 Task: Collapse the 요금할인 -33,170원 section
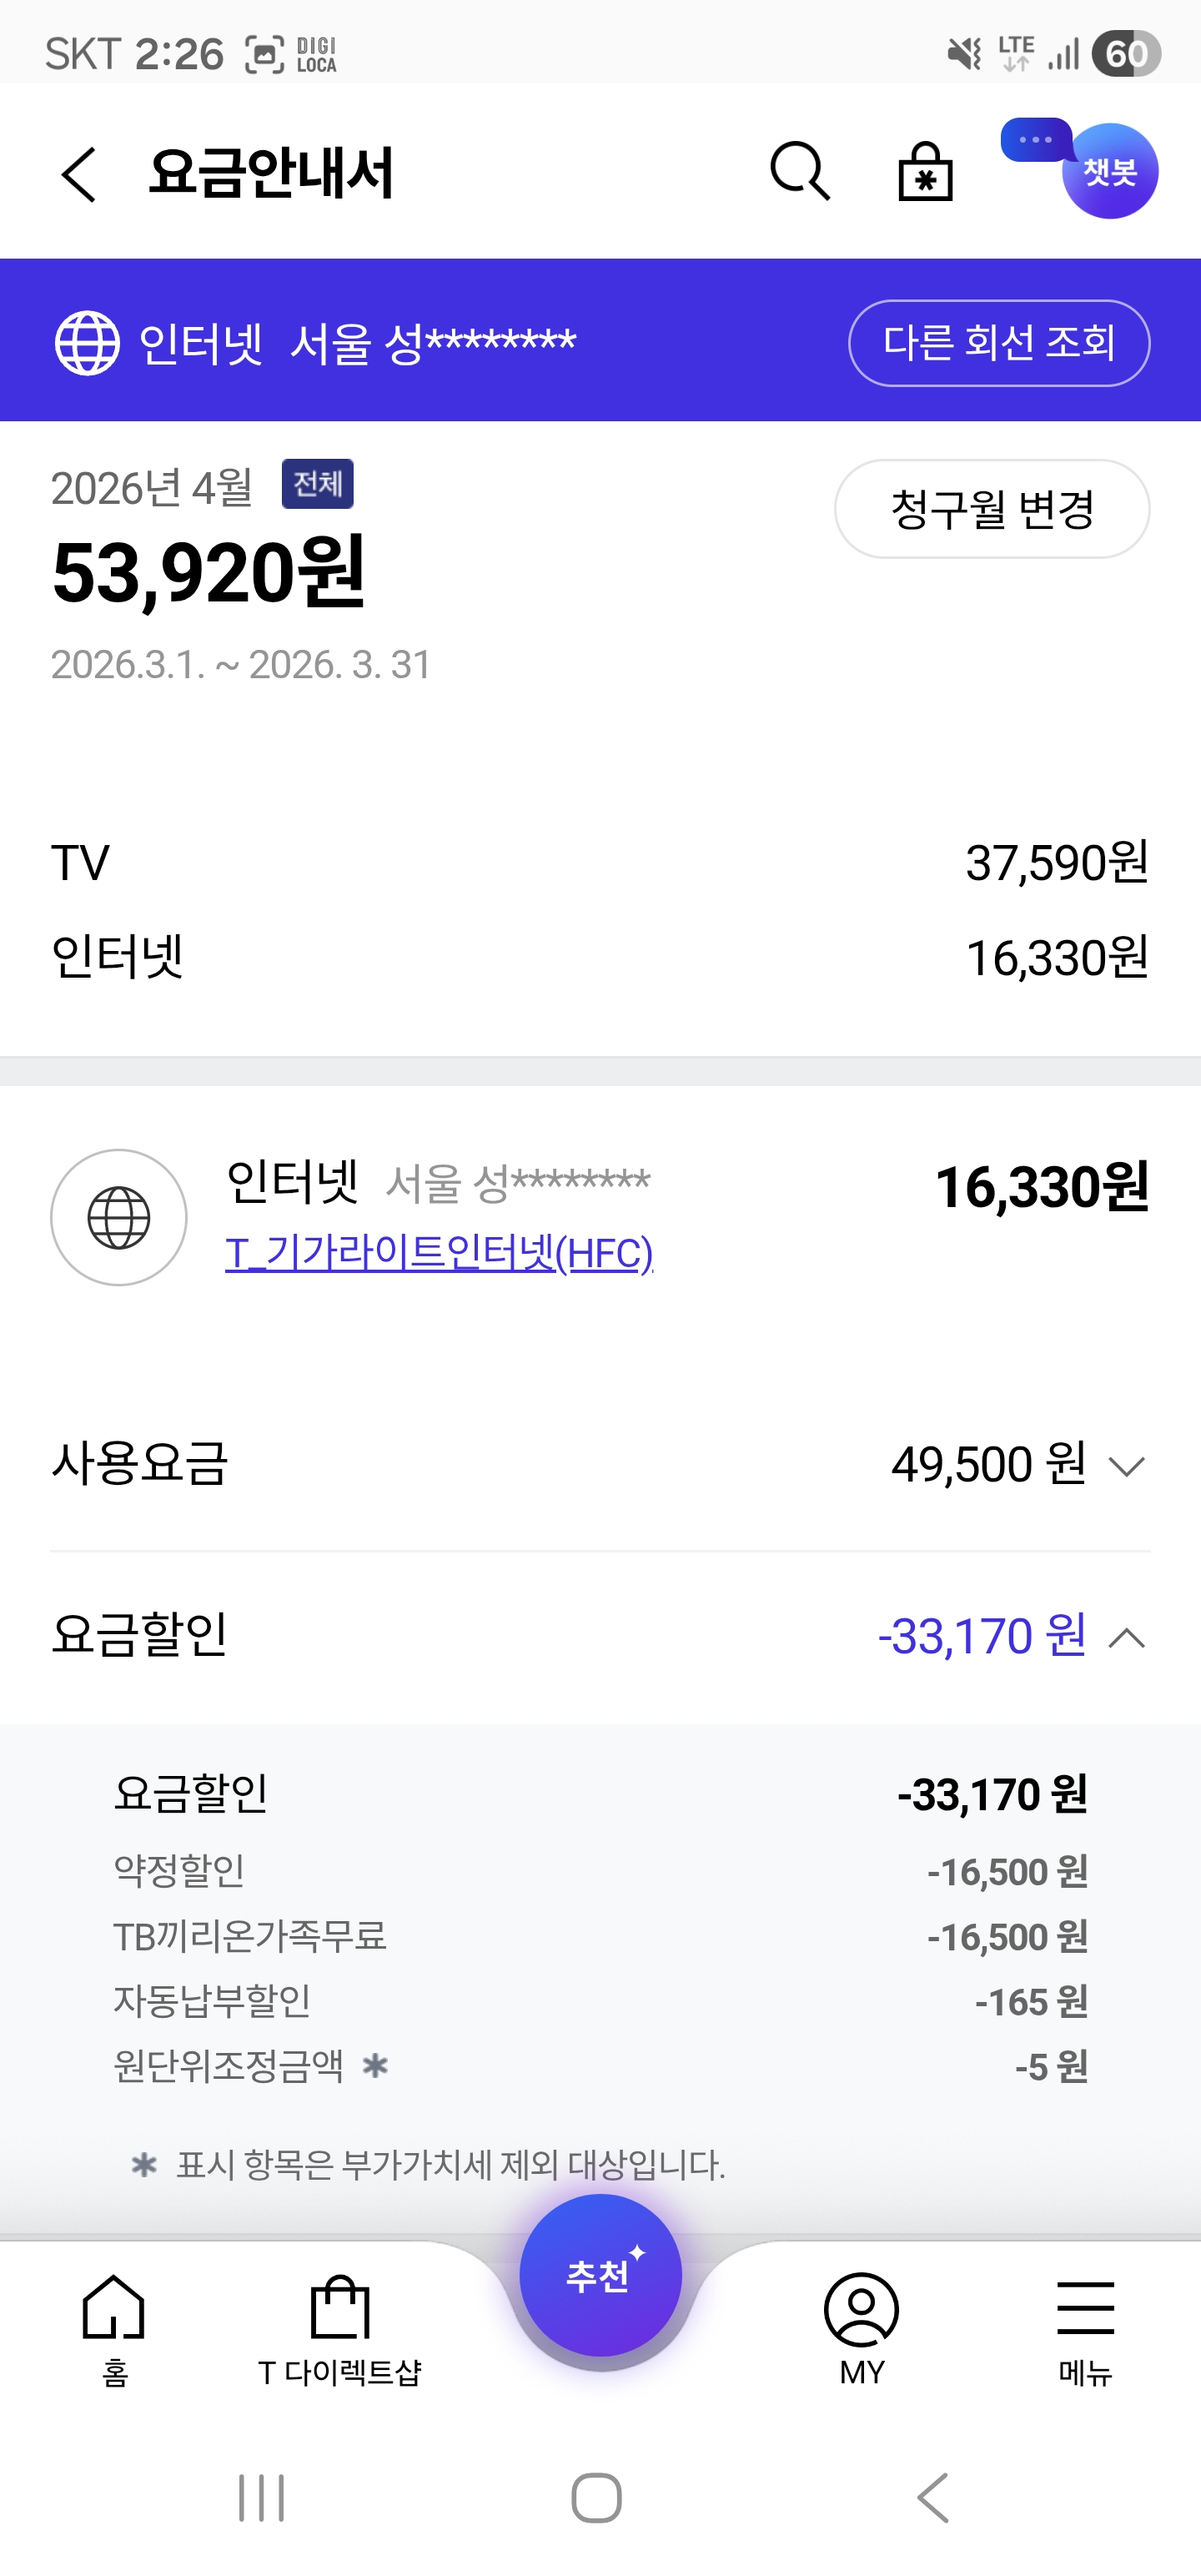click(x=1127, y=1637)
